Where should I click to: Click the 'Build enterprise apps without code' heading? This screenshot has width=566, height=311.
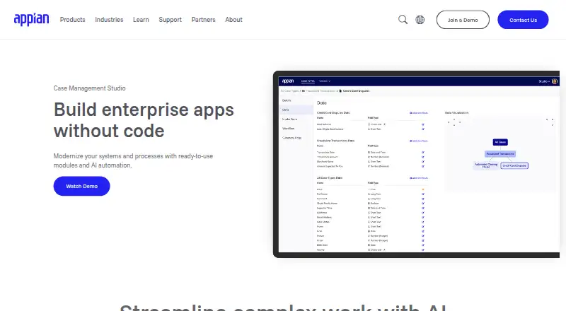pos(144,120)
